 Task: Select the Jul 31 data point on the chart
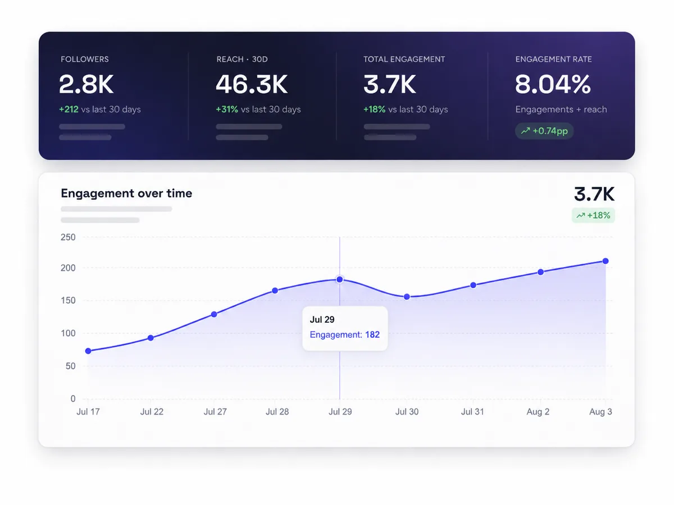473,285
